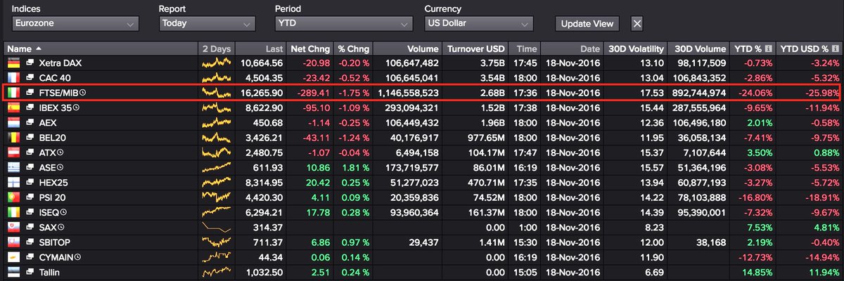Sort by the % Chng column header
This screenshot has height=281, width=844.
point(353,49)
